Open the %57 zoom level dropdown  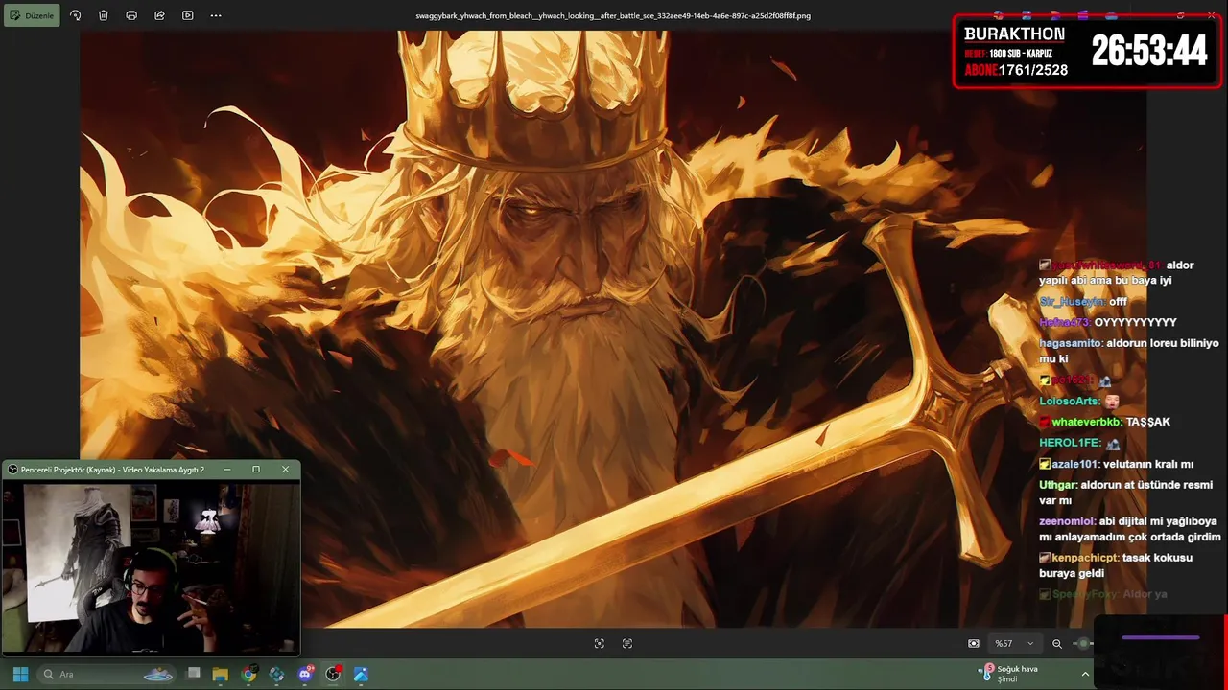[x=1015, y=644]
